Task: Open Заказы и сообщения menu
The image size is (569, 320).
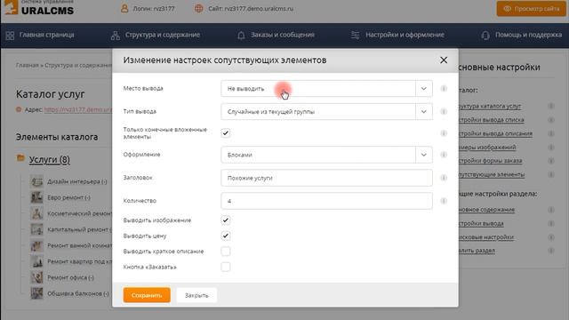Action: coord(276,36)
